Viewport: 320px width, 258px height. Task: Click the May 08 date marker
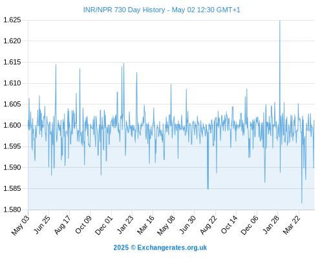pos(166,225)
